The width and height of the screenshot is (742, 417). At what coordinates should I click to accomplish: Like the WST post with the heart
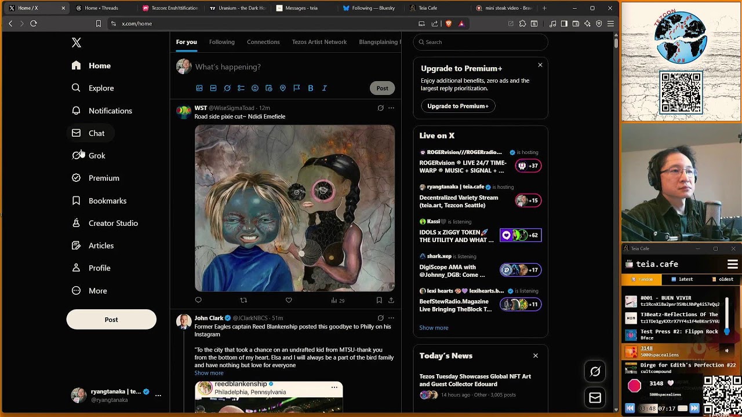(x=289, y=300)
